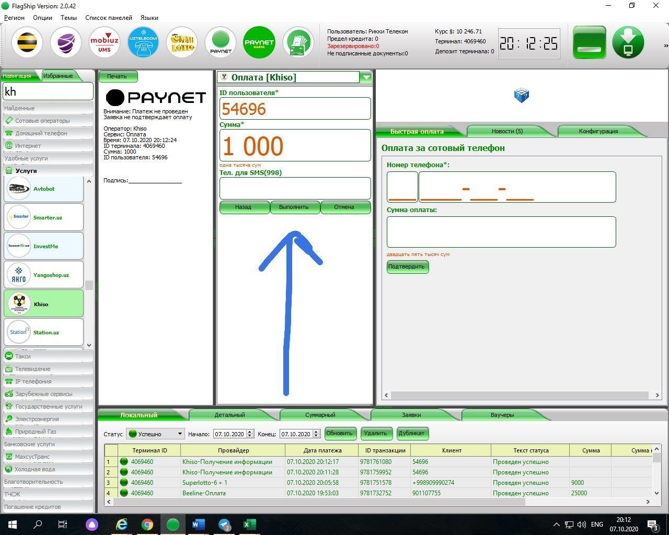The image size is (669, 535).
Task: Click the Обновить button
Action: [340, 433]
